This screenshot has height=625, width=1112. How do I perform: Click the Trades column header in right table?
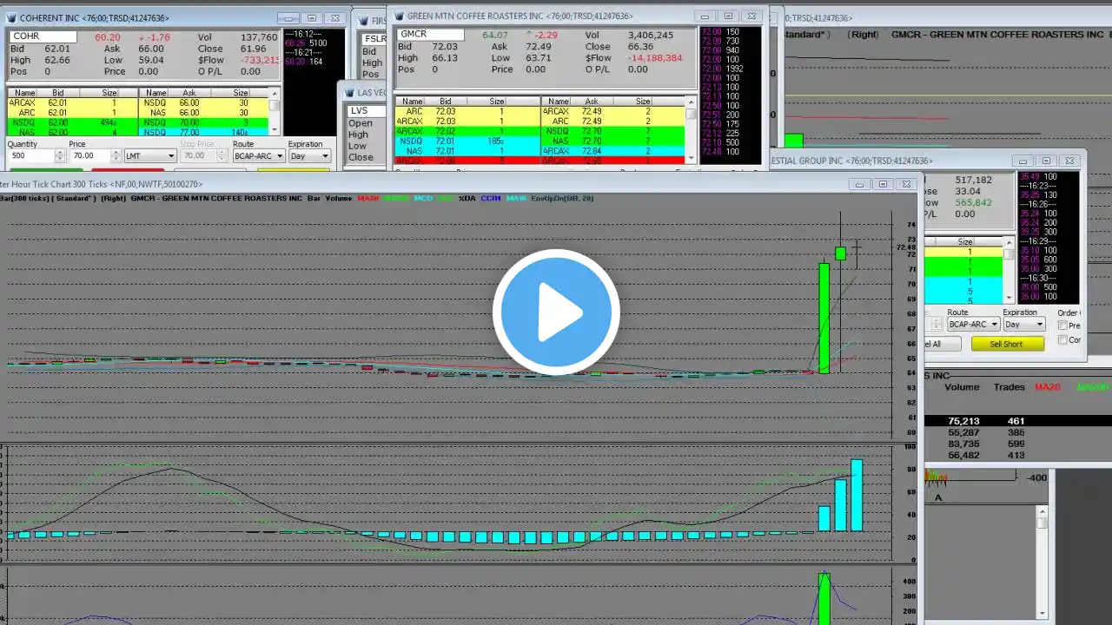tap(1009, 387)
